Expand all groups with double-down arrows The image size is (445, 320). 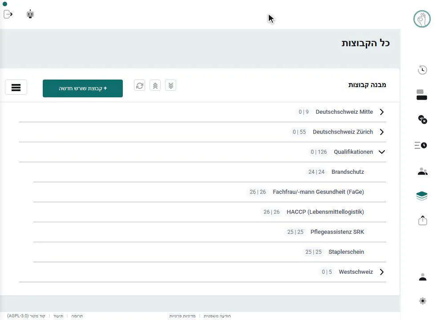pyautogui.click(x=170, y=85)
